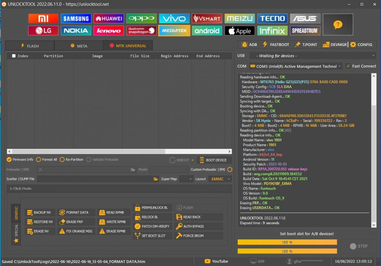Open the Vsmart brand section

point(207,19)
